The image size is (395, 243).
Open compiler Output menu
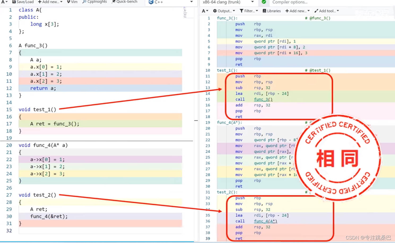(224, 11)
